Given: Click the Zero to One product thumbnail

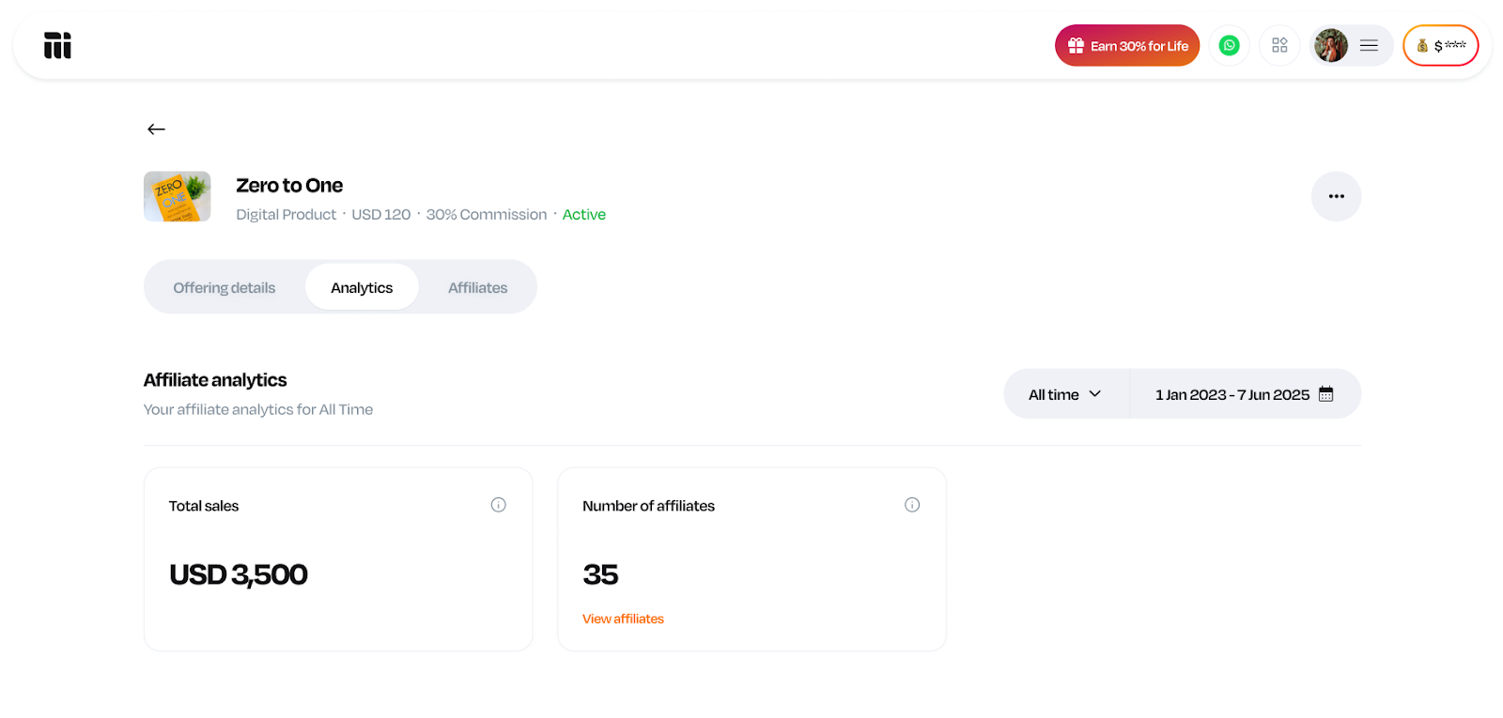Looking at the screenshot, I should pyautogui.click(x=177, y=196).
